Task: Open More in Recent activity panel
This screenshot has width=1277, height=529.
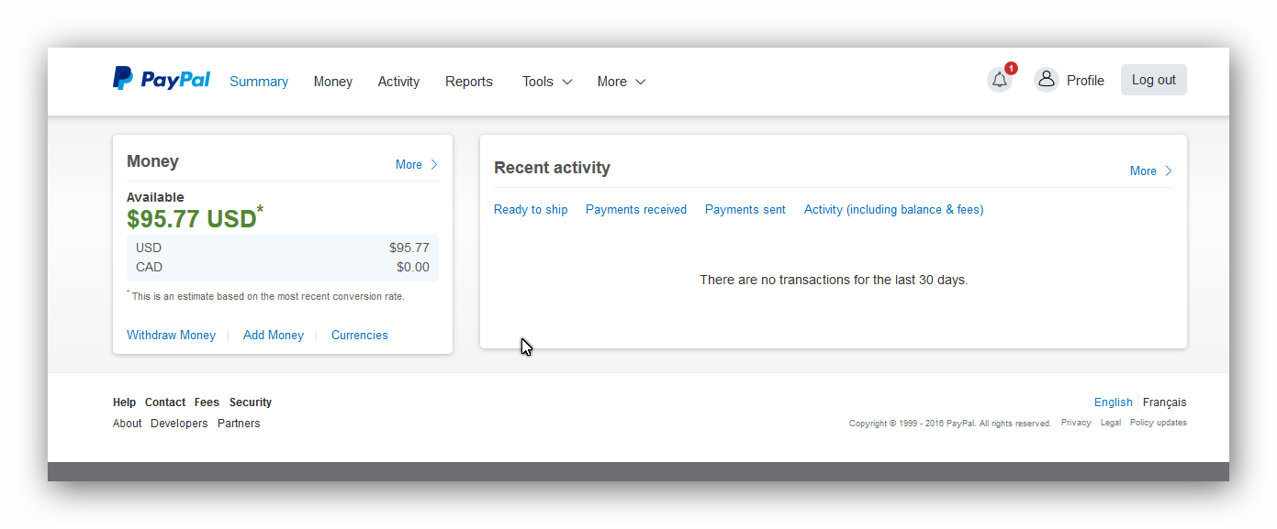Action: 1151,171
